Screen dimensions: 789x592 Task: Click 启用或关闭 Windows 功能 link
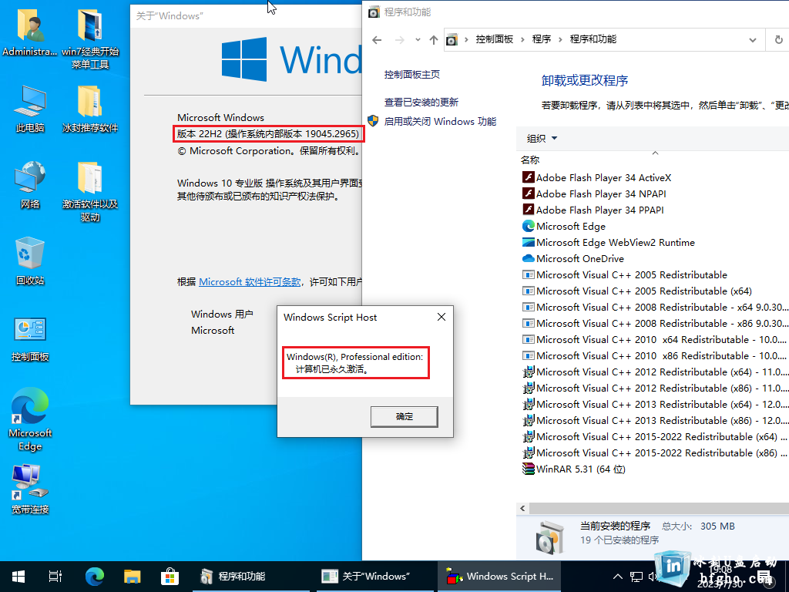tap(440, 121)
